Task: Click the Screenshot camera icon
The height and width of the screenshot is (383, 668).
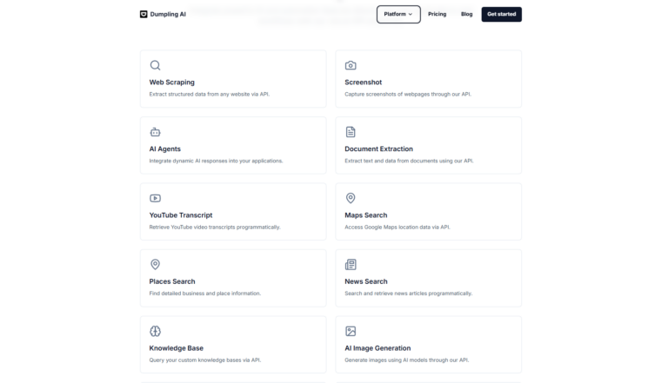Action: (351, 65)
